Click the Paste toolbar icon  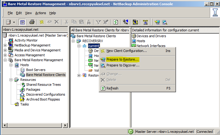point(81,22)
